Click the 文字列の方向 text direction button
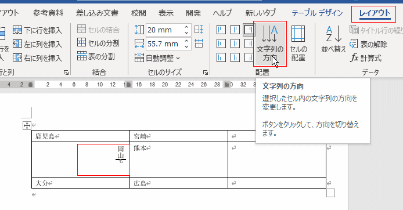 (270, 44)
